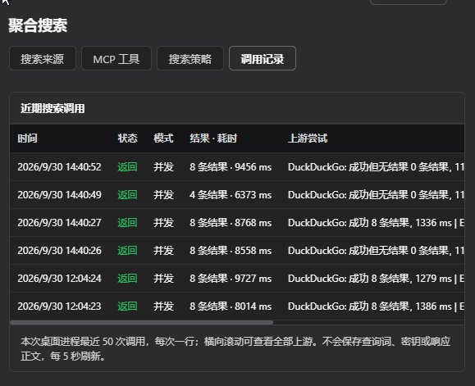Select the timestamp 2026/9/30 14:40:52
This screenshot has width=475, height=386.
point(59,167)
